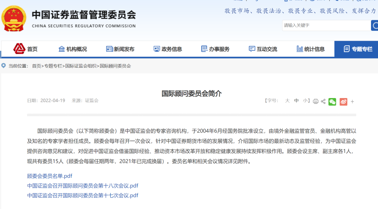Viewport: 378px width, 209px height.
Task: Open the 首页 navigation tab
Action: point(25,49)
